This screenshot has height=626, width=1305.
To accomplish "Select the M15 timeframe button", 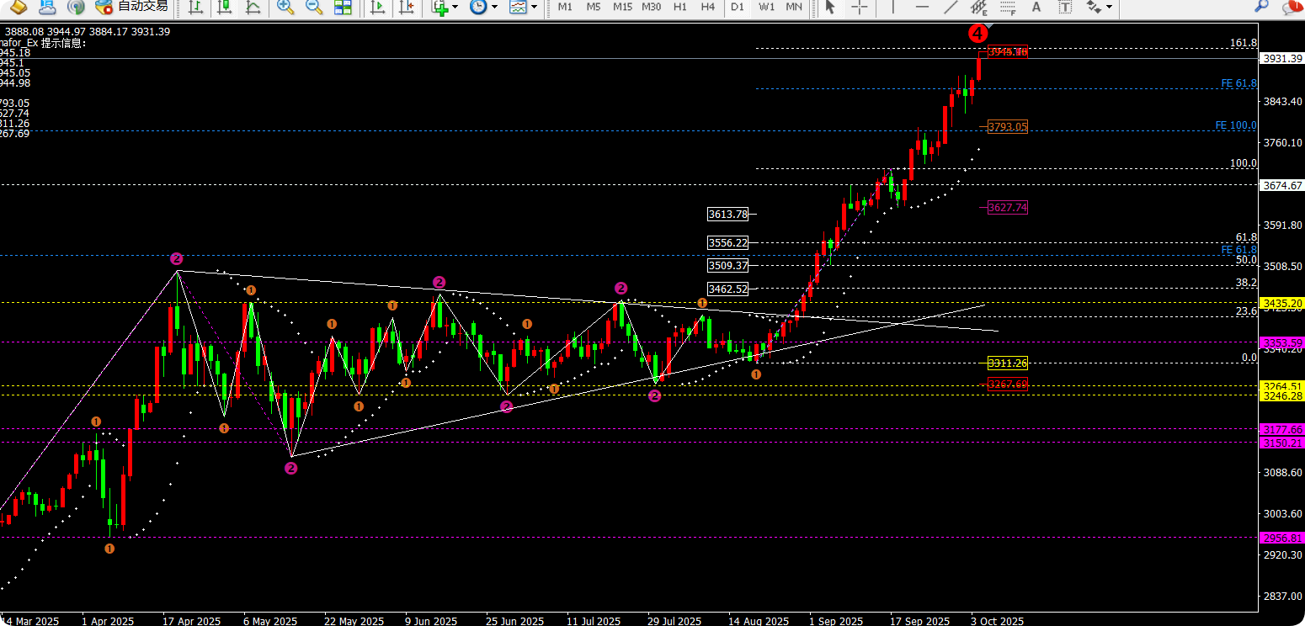I will [x=622, y=7].
